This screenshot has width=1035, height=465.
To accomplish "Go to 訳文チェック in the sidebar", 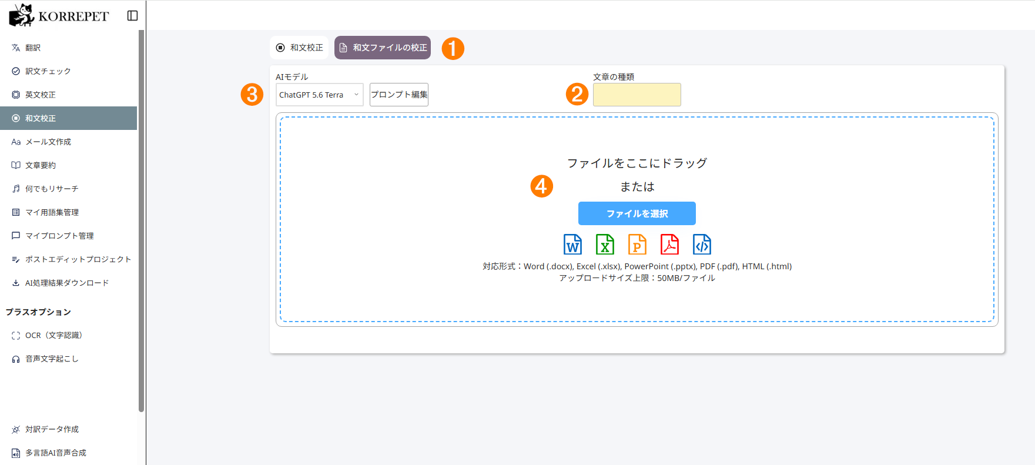I will (68, 71).
